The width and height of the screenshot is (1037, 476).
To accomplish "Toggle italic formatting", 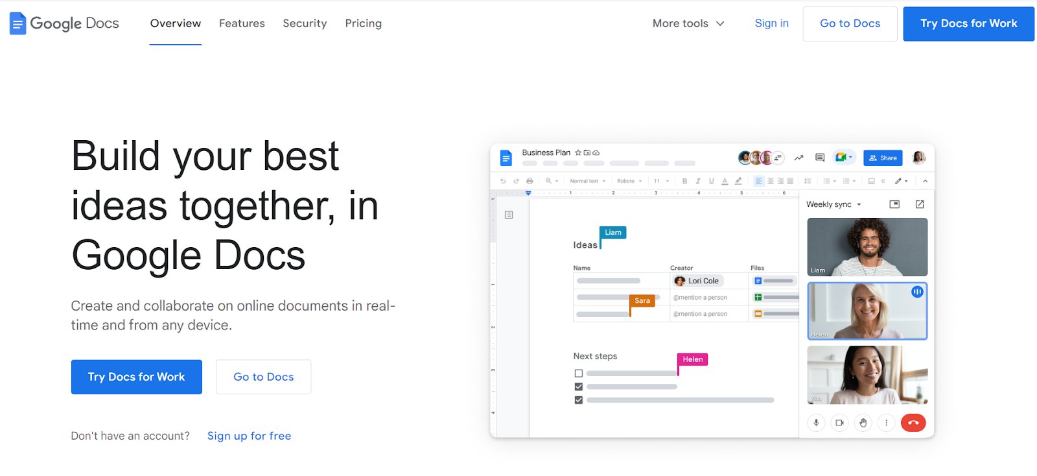I will click(698, 181).
